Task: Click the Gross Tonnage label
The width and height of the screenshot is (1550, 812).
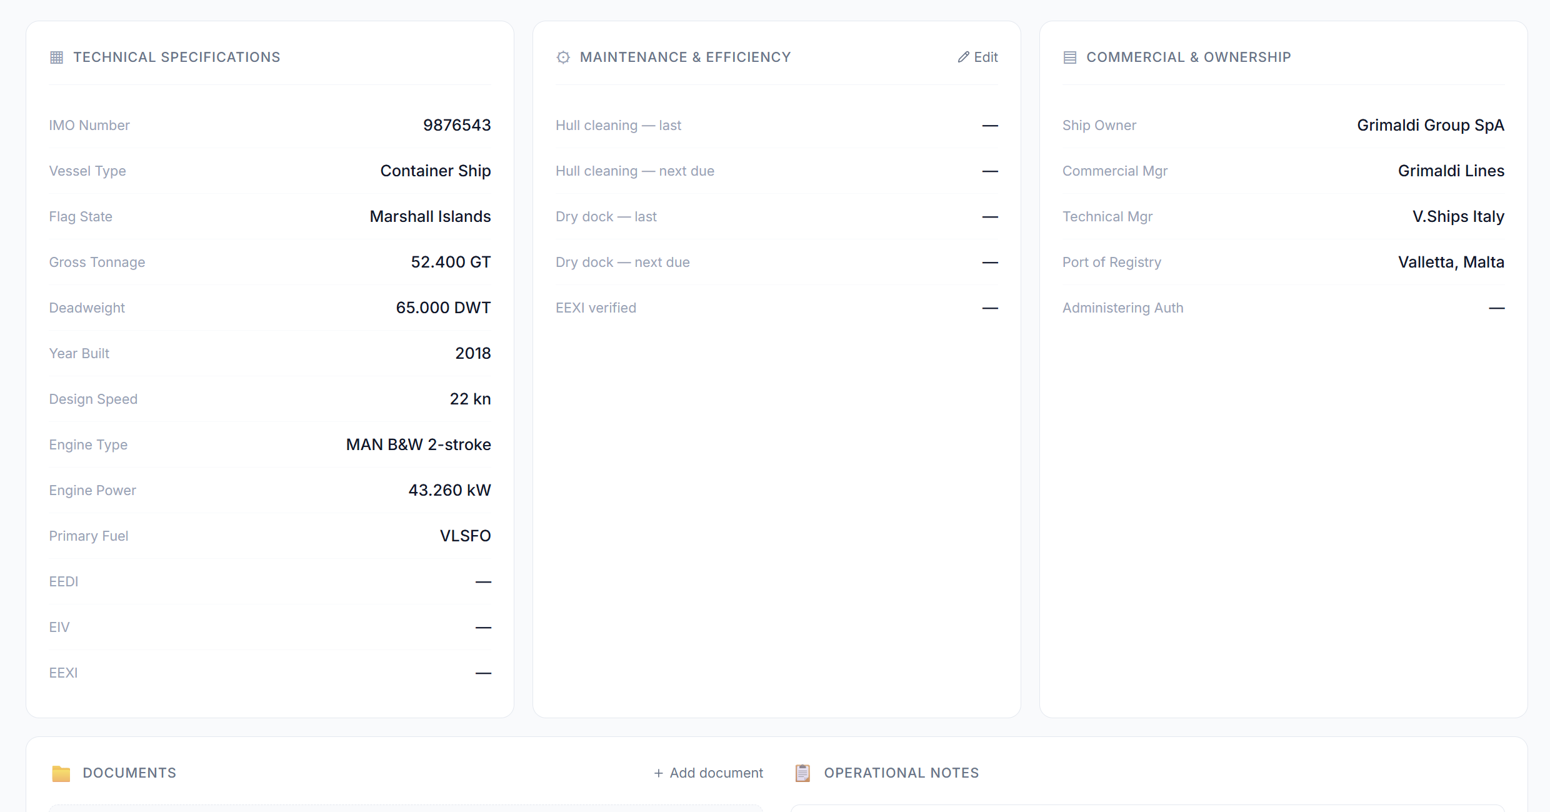Action: (97, 262)
